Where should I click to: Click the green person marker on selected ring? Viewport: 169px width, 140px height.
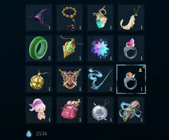coord(140,70)
